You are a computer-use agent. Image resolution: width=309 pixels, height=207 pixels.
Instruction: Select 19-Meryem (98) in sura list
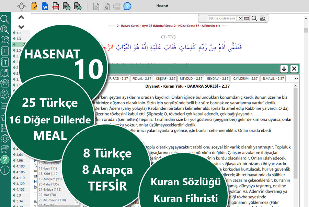point(50,179)
